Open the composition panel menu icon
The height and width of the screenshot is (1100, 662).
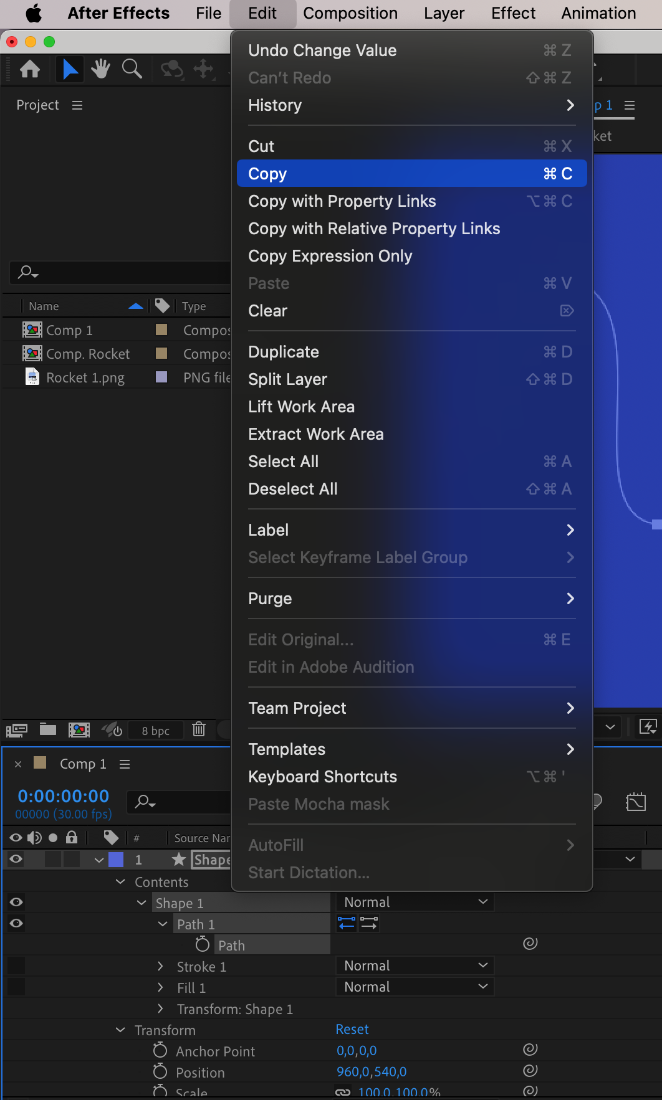630,105
